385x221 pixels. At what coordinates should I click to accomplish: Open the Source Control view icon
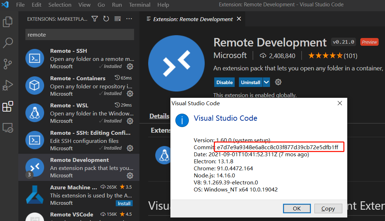coord(8,64)
